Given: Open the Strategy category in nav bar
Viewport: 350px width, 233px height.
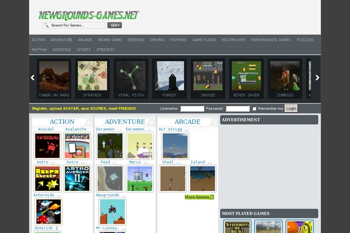Looking at the screenshot, I should pos(106,50).
